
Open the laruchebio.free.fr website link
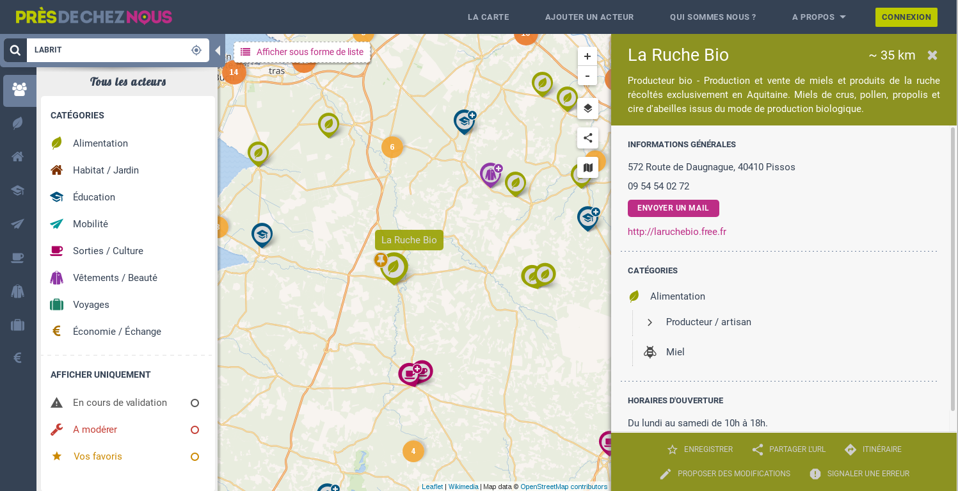(x=676, y=232)
